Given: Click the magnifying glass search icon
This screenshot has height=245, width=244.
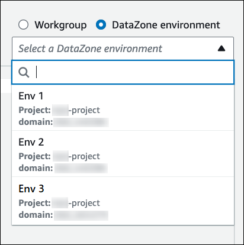Looking at the screenshot, I should coord(24,72).
